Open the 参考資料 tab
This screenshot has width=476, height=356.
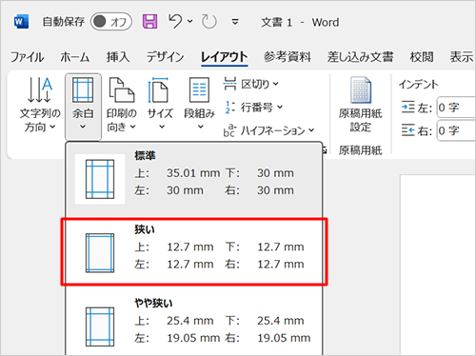288,57
